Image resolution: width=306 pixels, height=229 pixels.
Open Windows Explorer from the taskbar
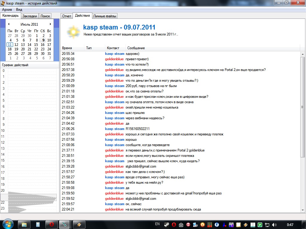24,225
